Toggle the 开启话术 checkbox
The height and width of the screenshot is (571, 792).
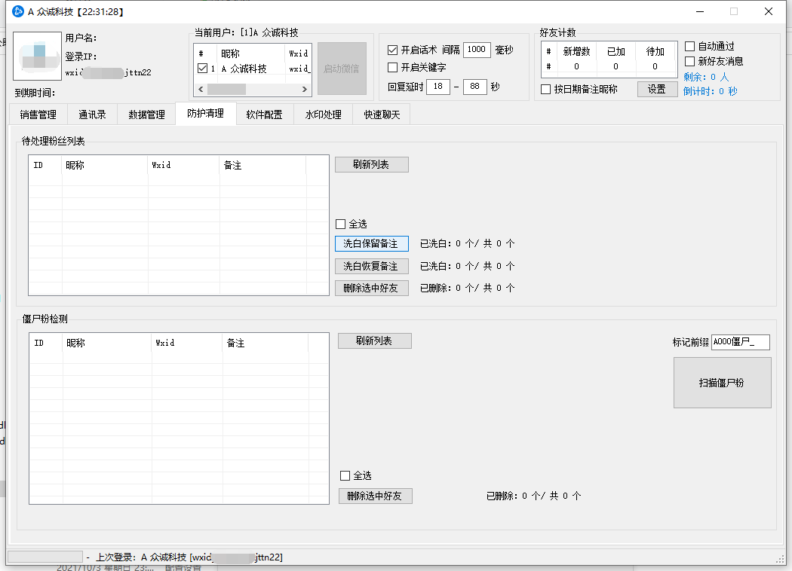[x=392, y=50]
